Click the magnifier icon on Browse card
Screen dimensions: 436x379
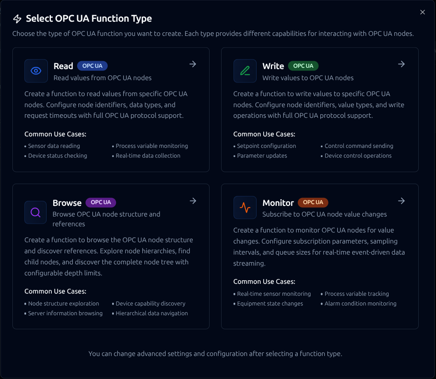tap(35, 213)
